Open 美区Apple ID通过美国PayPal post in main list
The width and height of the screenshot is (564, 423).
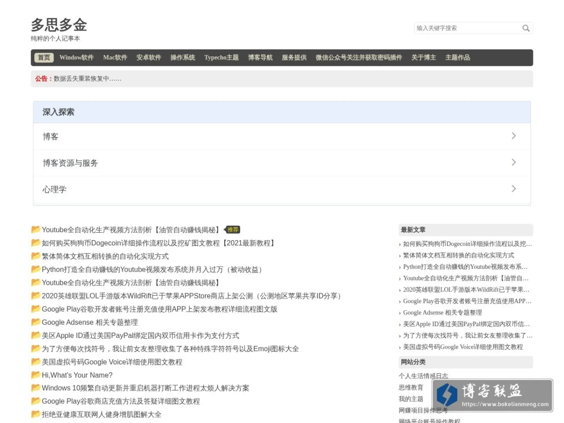pyautogui.click(x=141, y=335)
